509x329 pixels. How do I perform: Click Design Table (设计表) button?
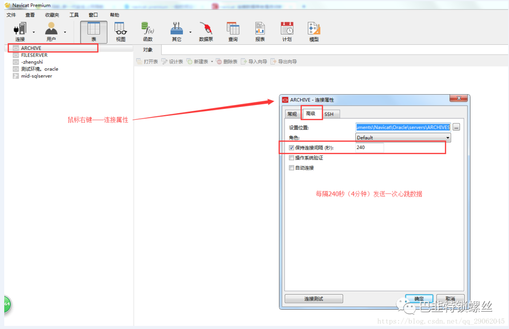[172, 61]
